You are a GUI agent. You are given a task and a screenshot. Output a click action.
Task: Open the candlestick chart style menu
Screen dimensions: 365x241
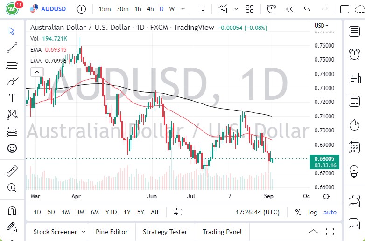[201, 9]
